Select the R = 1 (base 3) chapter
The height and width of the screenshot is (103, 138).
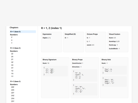[23, 32]
